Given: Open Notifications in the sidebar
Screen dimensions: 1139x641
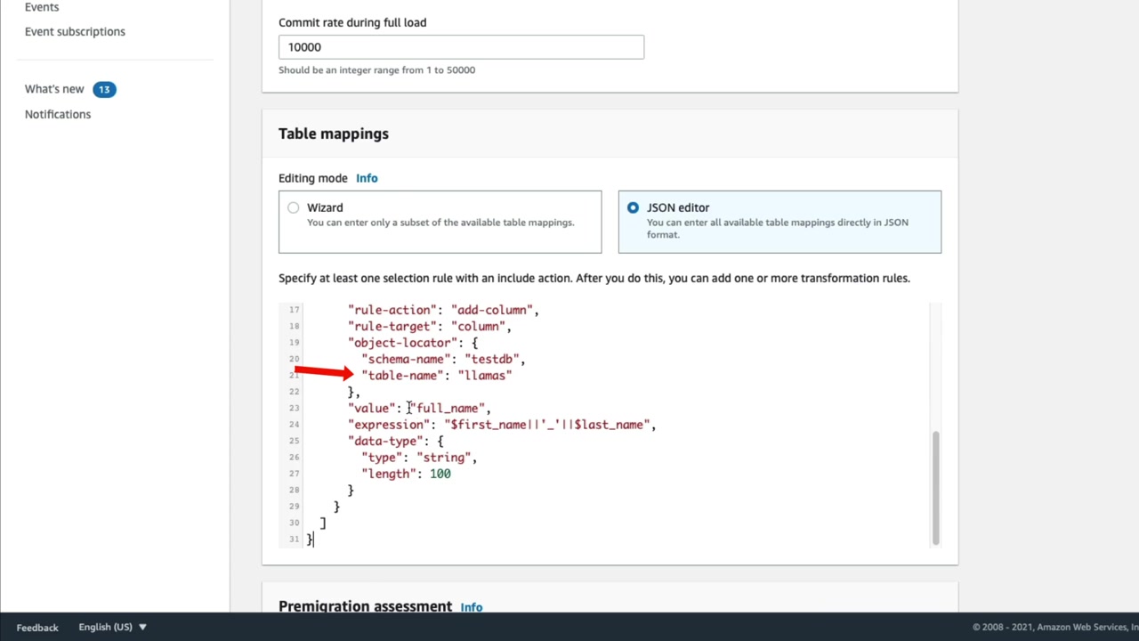Looking at the screenshot, I should (x=58, y=114).
